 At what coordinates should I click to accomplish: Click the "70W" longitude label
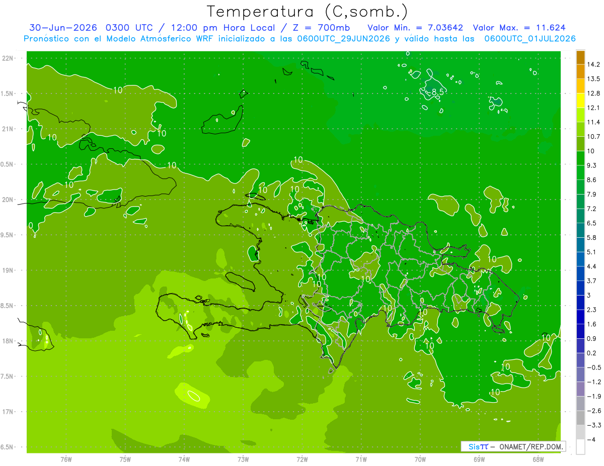(x=420, y=459)
